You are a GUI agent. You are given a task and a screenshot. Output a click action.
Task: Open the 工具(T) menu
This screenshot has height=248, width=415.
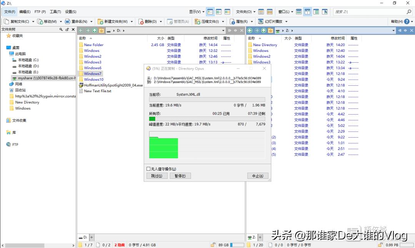(55, 12)
